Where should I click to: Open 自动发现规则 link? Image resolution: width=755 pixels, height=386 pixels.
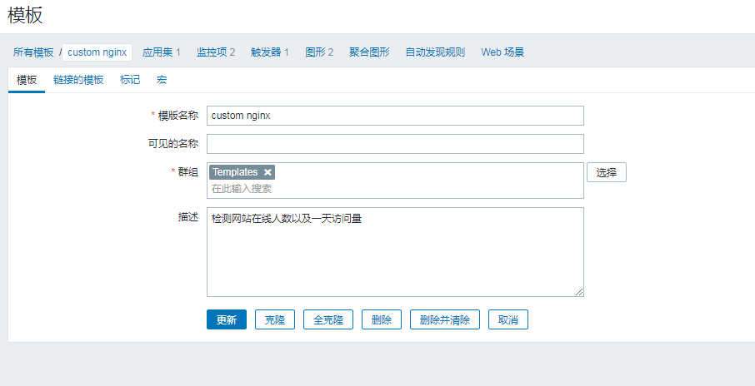pos(435,52)
